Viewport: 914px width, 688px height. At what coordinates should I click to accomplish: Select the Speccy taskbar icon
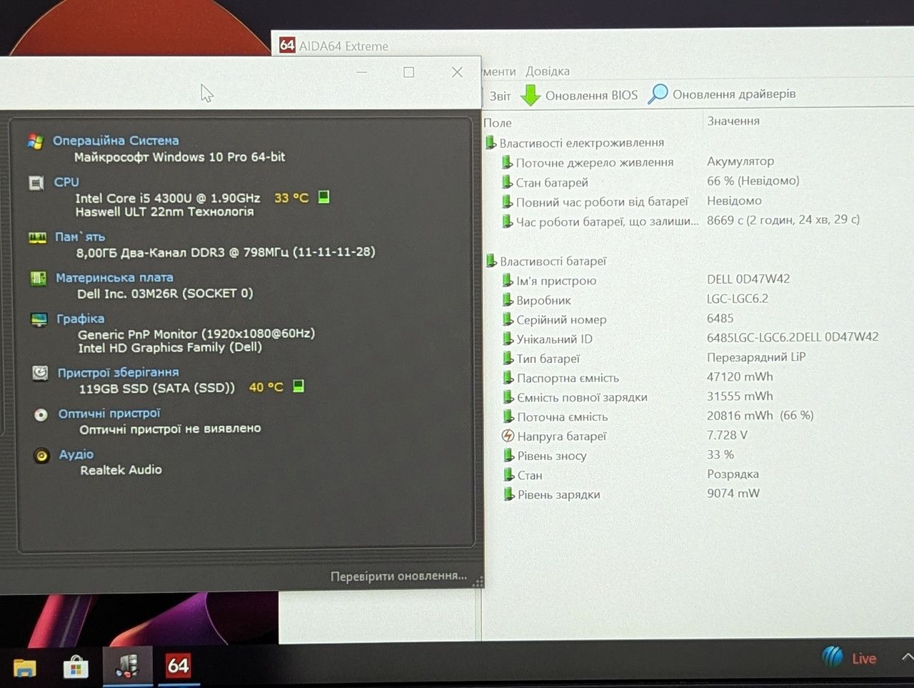pos(127,666)
